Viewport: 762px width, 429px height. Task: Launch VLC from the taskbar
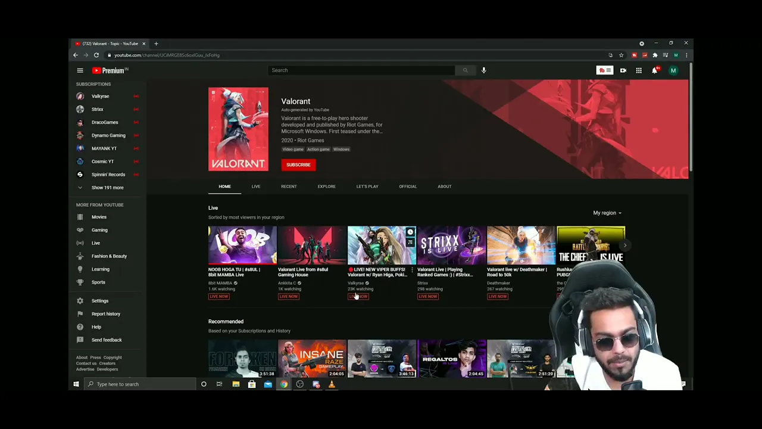[332, 384]
